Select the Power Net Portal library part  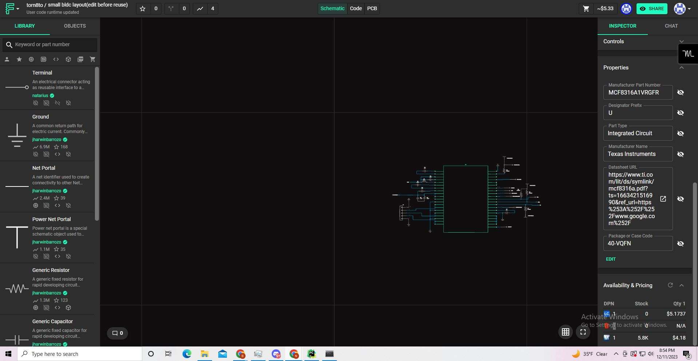[47, 237]
